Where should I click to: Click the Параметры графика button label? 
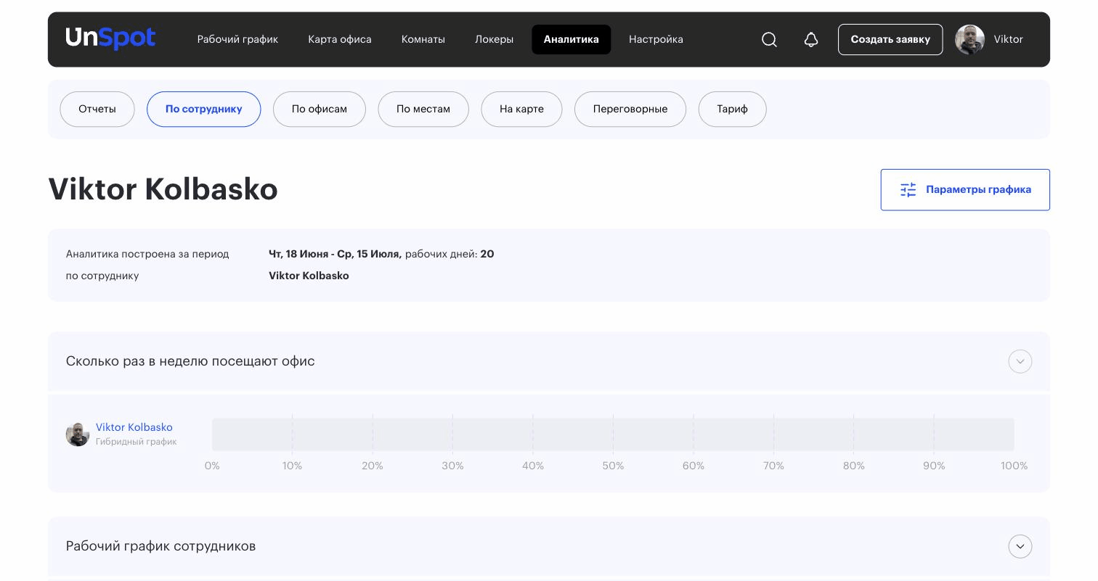978,190
